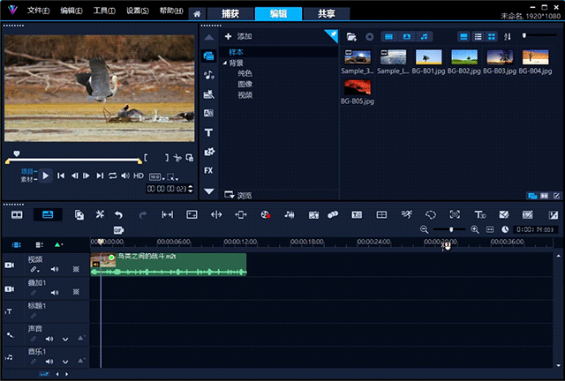Open the aspect ratio 16:9 dropdown
The width and height of the screenshot is (565, 381).
157,176
